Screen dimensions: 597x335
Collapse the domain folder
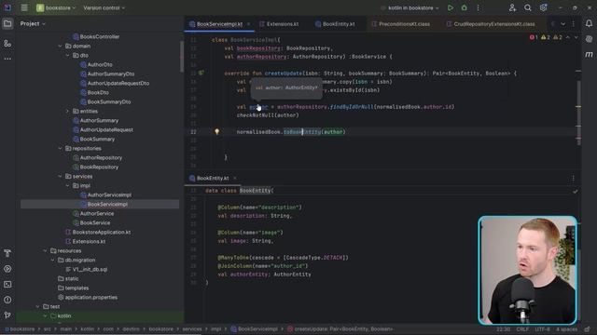coord(60,46)
